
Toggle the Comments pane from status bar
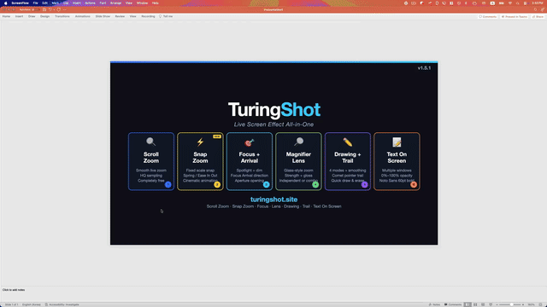(x=453, y=304)
